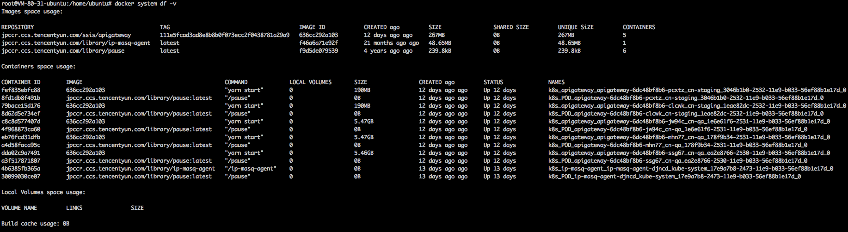Click the LOCAL VOLUMES column header
Screen dimensions: 848x232
point(310,82)
